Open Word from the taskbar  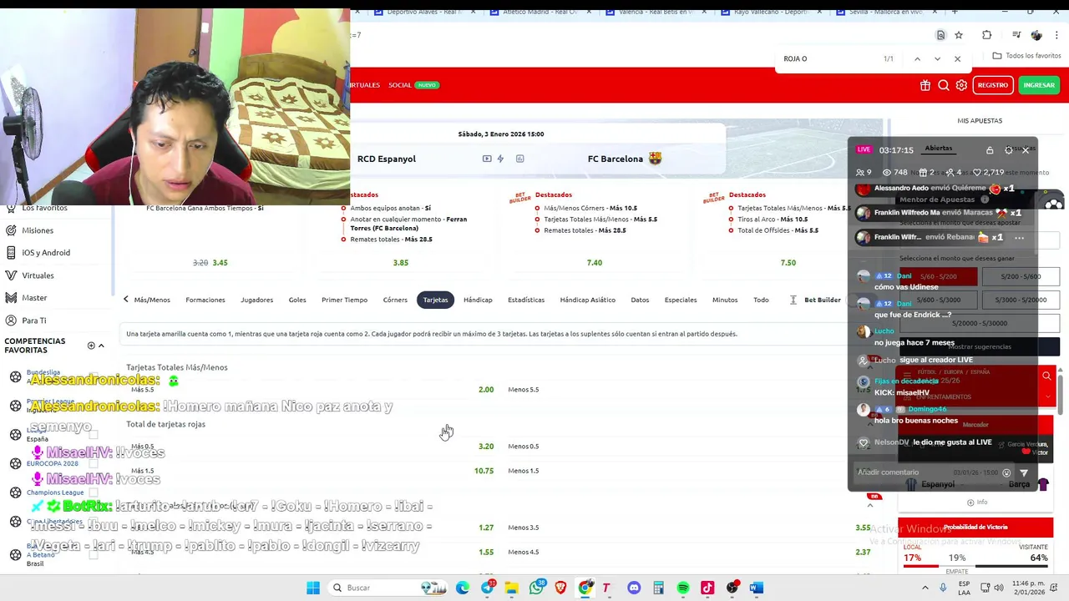point(757,588)
